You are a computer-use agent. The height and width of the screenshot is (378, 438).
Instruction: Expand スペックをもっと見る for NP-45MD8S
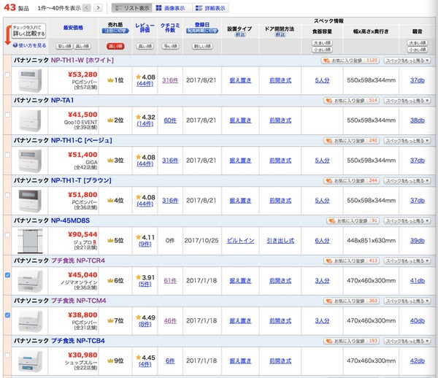407,220
